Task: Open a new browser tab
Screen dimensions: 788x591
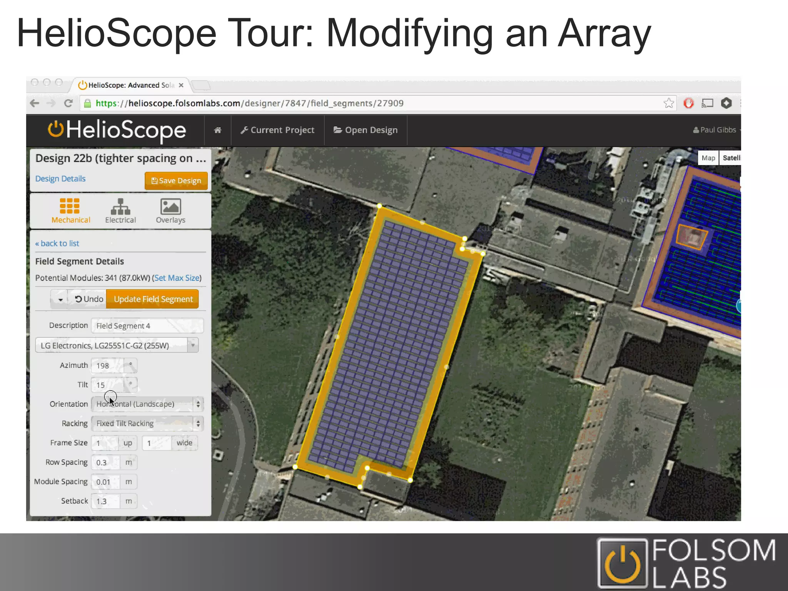Action: coord(201,85)
